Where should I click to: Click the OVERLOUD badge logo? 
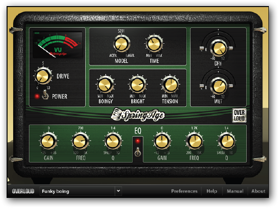pos(239,115)
